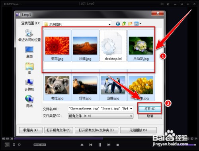Select the 灯塔.jpg lighthouse thumbnail
Screen dimensions: 199x151
[x=85, y=85]
